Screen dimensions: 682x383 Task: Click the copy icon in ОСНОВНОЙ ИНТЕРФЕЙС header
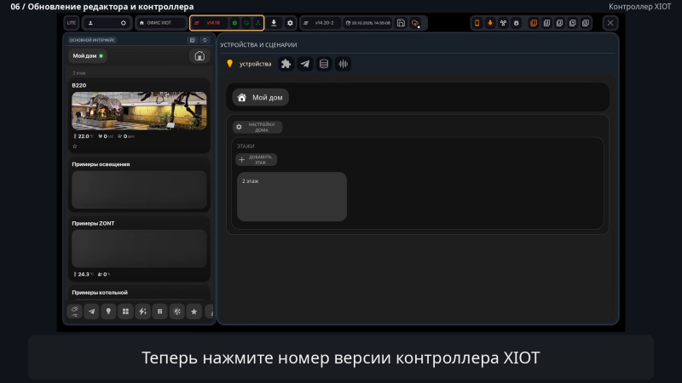point(193,40)
